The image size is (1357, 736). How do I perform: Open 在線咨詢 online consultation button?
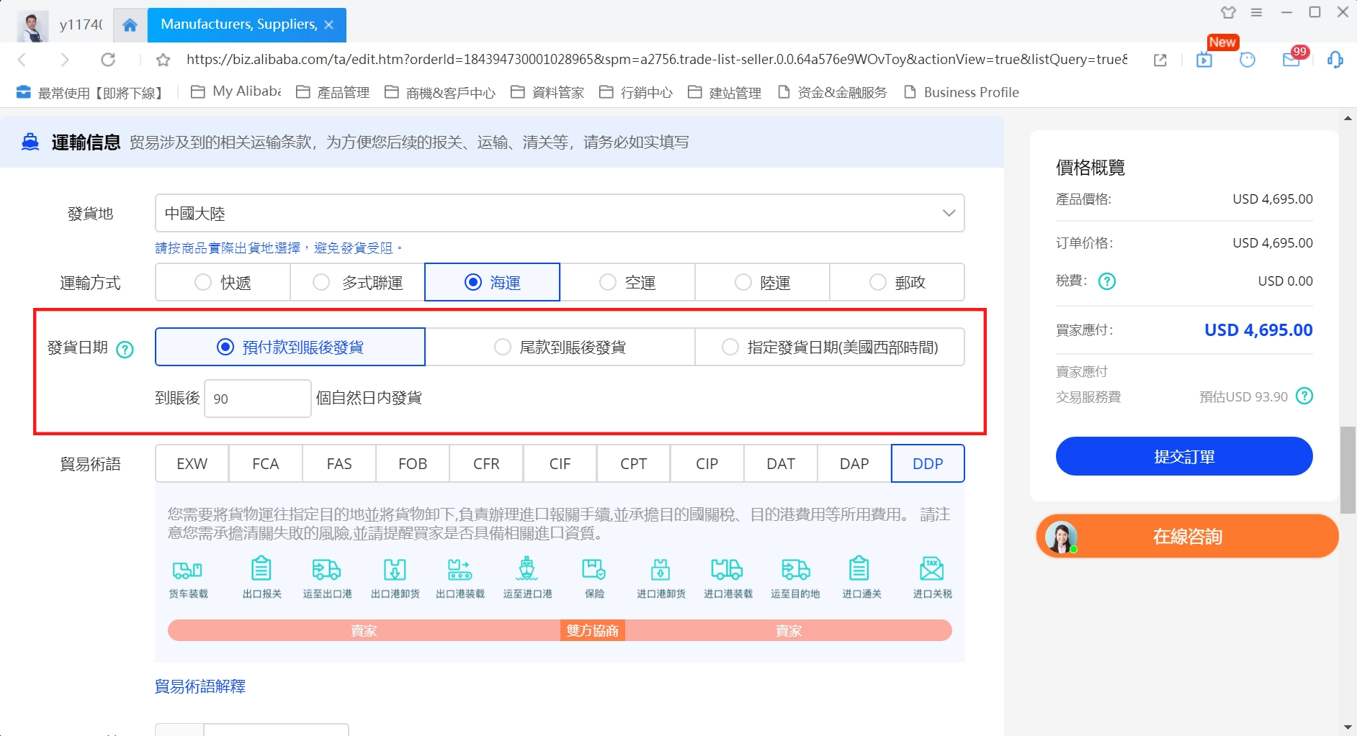(x=1187, y=537)
